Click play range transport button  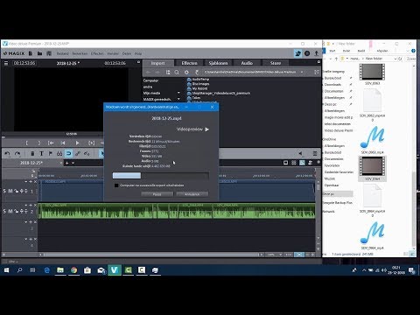point(91,143)
